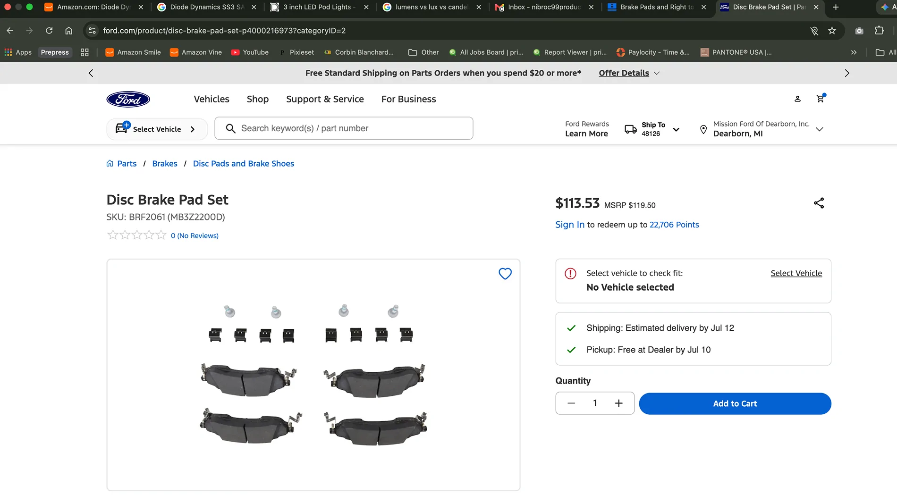The height and width of the screenshot is (503, 897).
Task: Click the browser address bar URL
Action: (224, 31)
